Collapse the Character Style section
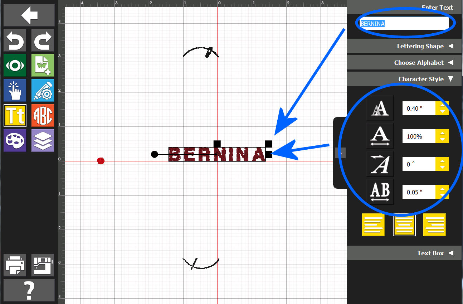This screenshot has width=463, height=304. [405, 79]
